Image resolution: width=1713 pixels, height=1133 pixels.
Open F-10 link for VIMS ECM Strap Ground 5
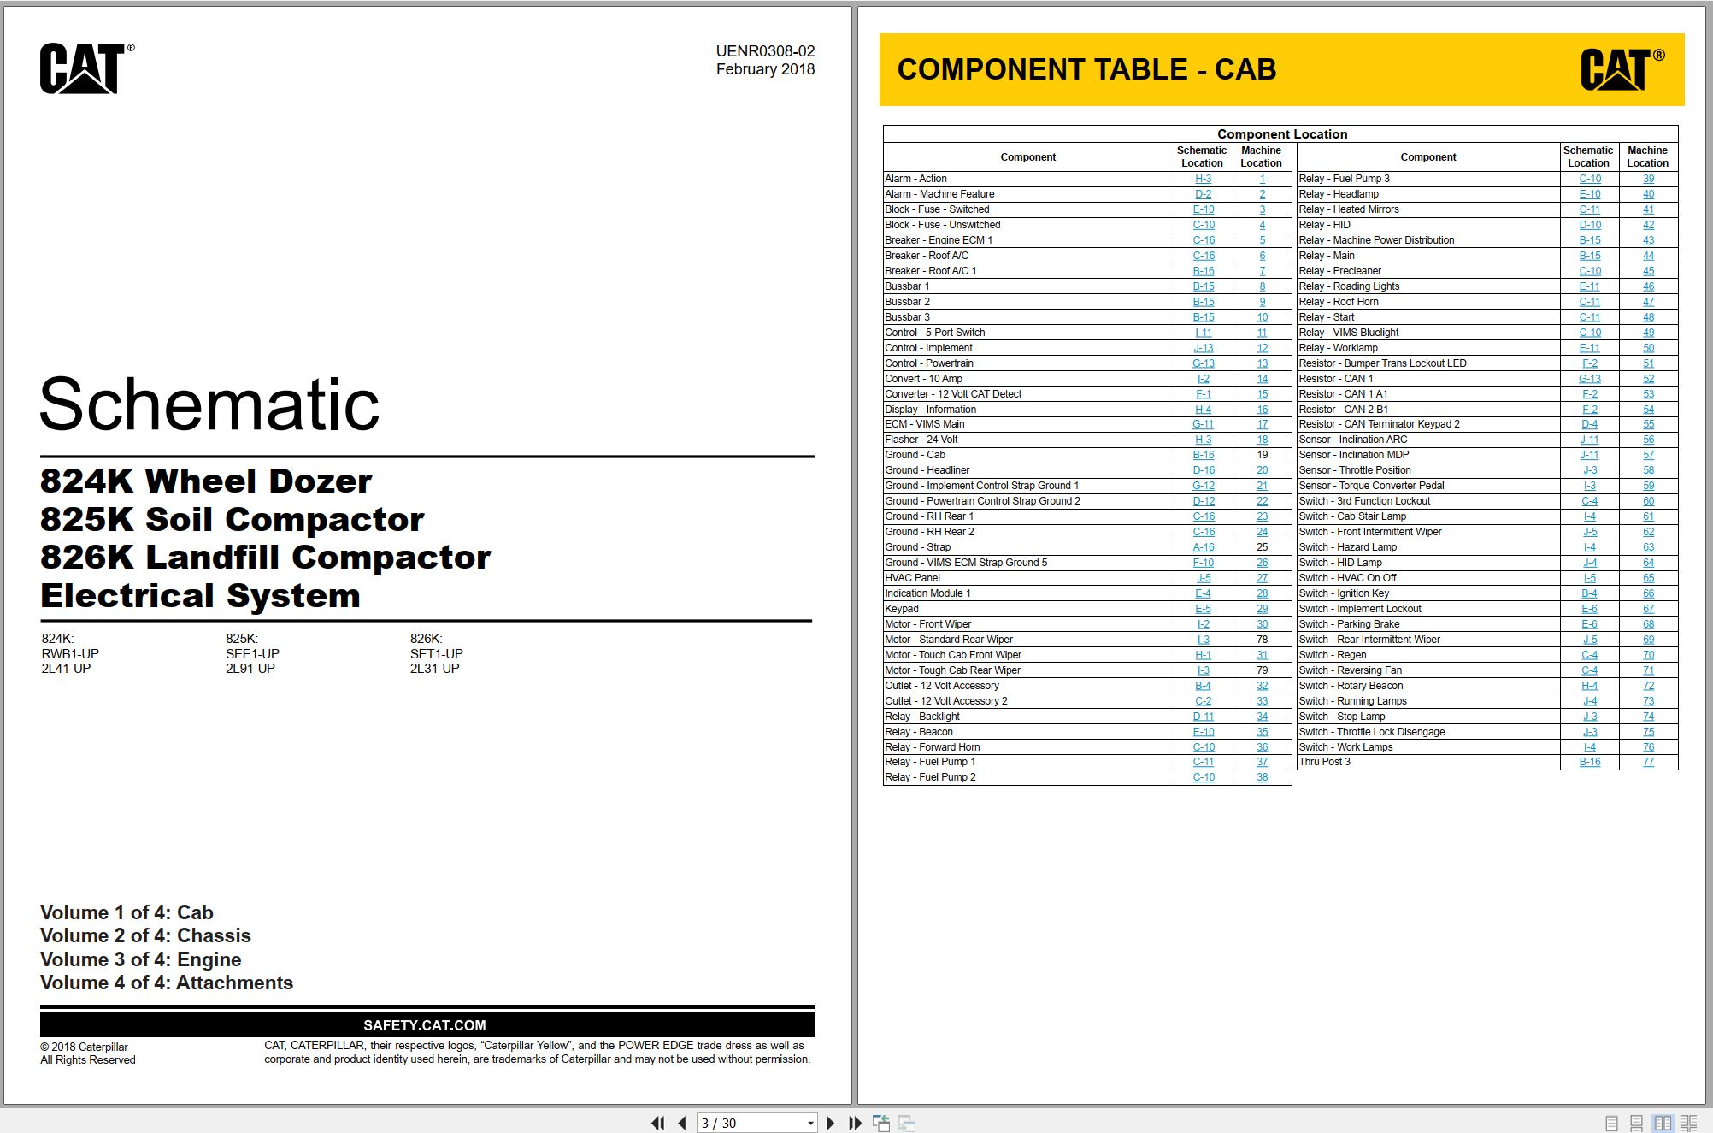(x=1204, y=563)
